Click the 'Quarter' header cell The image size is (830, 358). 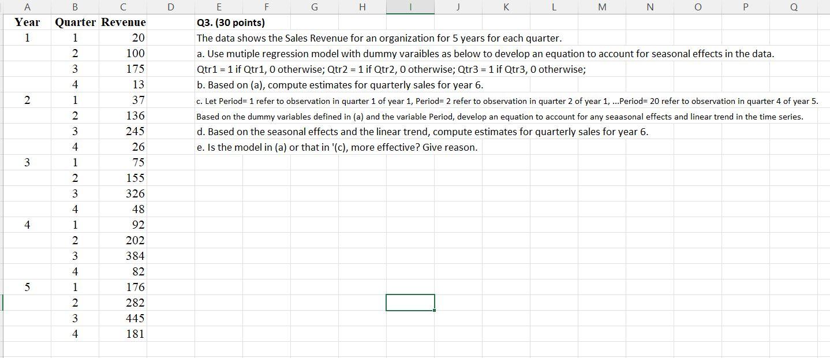coord(75,22)
